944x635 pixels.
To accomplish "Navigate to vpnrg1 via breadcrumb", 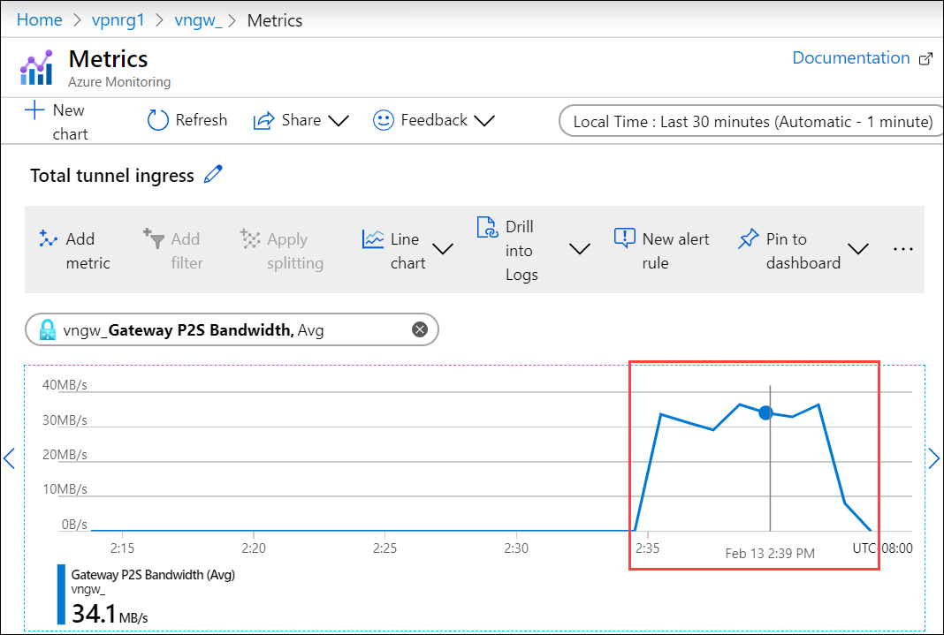I will 118,19.
